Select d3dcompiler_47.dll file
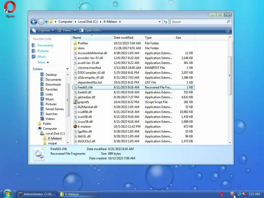This screenshot has width=264, height=198. 90,77
